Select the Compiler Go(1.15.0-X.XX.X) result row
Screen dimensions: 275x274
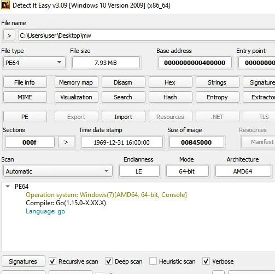(66, 203)
